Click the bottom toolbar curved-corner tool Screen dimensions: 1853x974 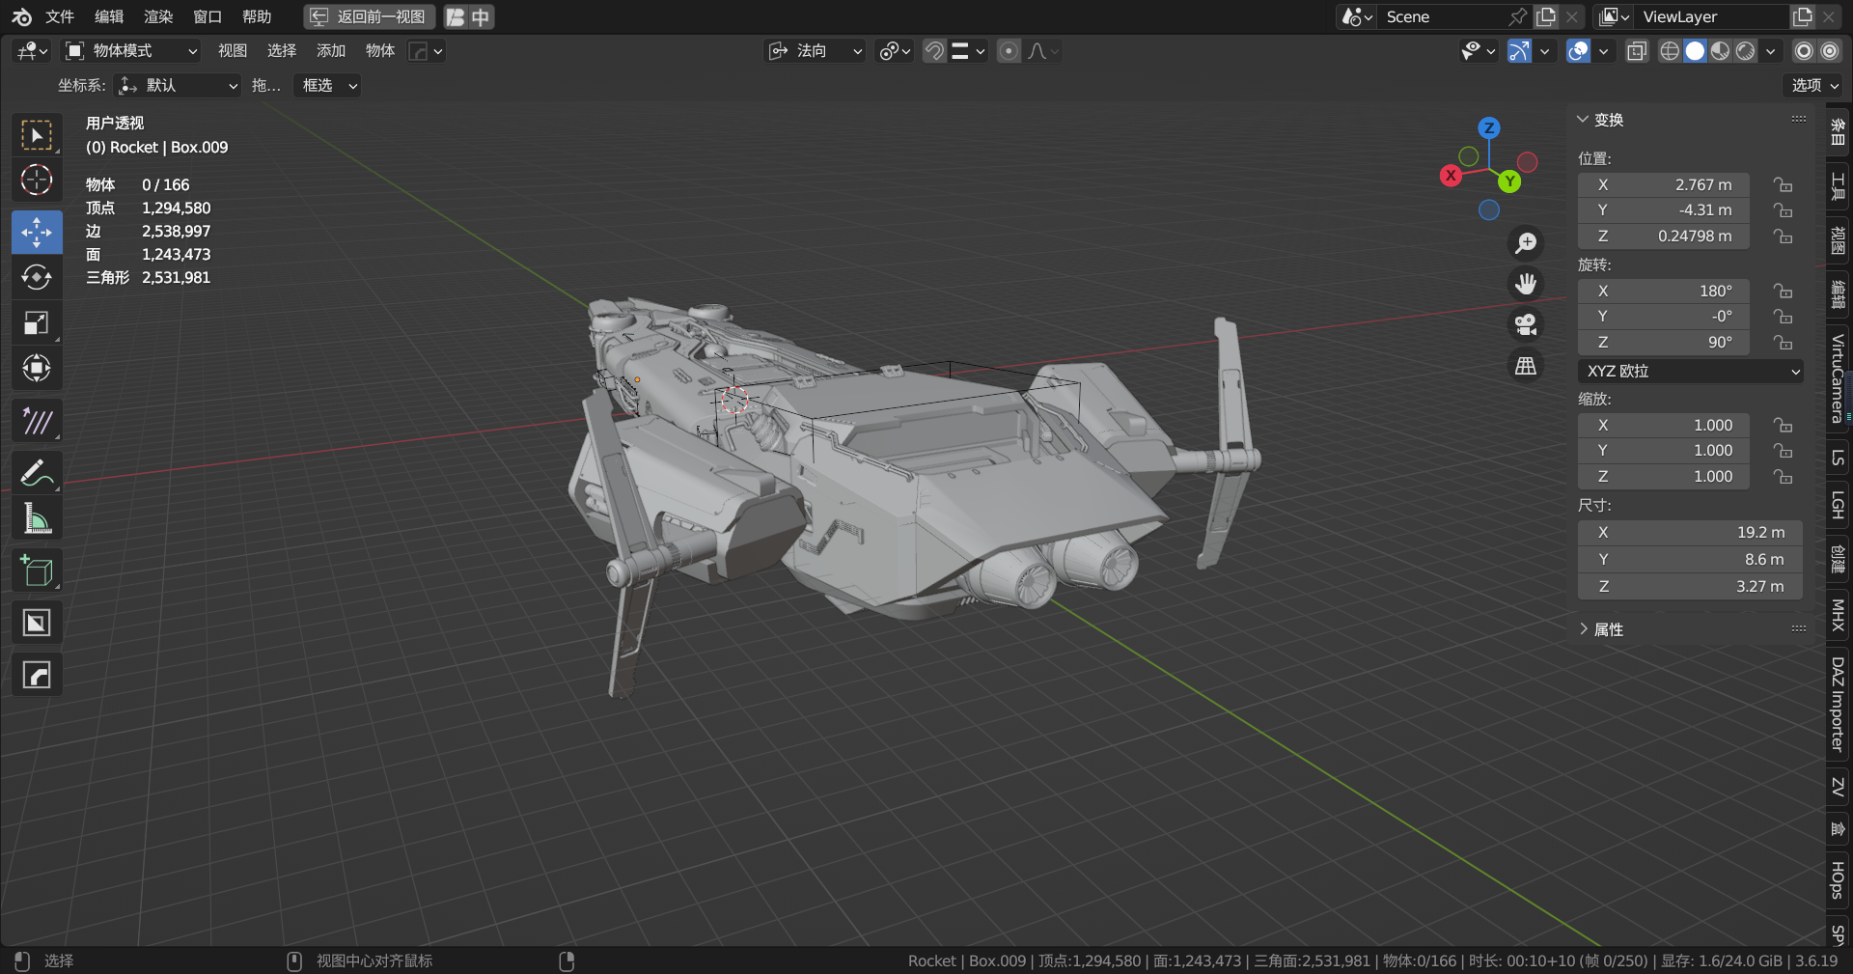tap(37, 675)
